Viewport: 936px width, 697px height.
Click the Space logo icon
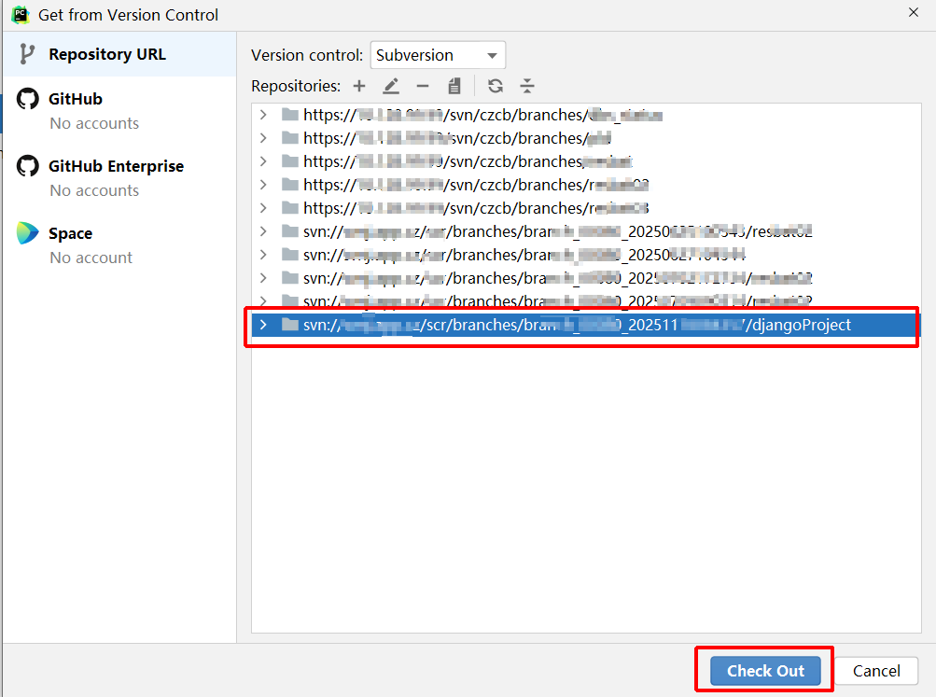(x=27, y=233)
